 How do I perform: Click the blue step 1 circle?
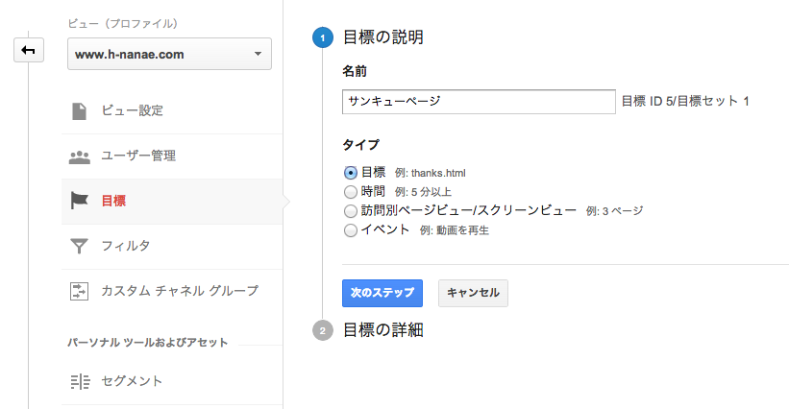click(x=323, y=37)
